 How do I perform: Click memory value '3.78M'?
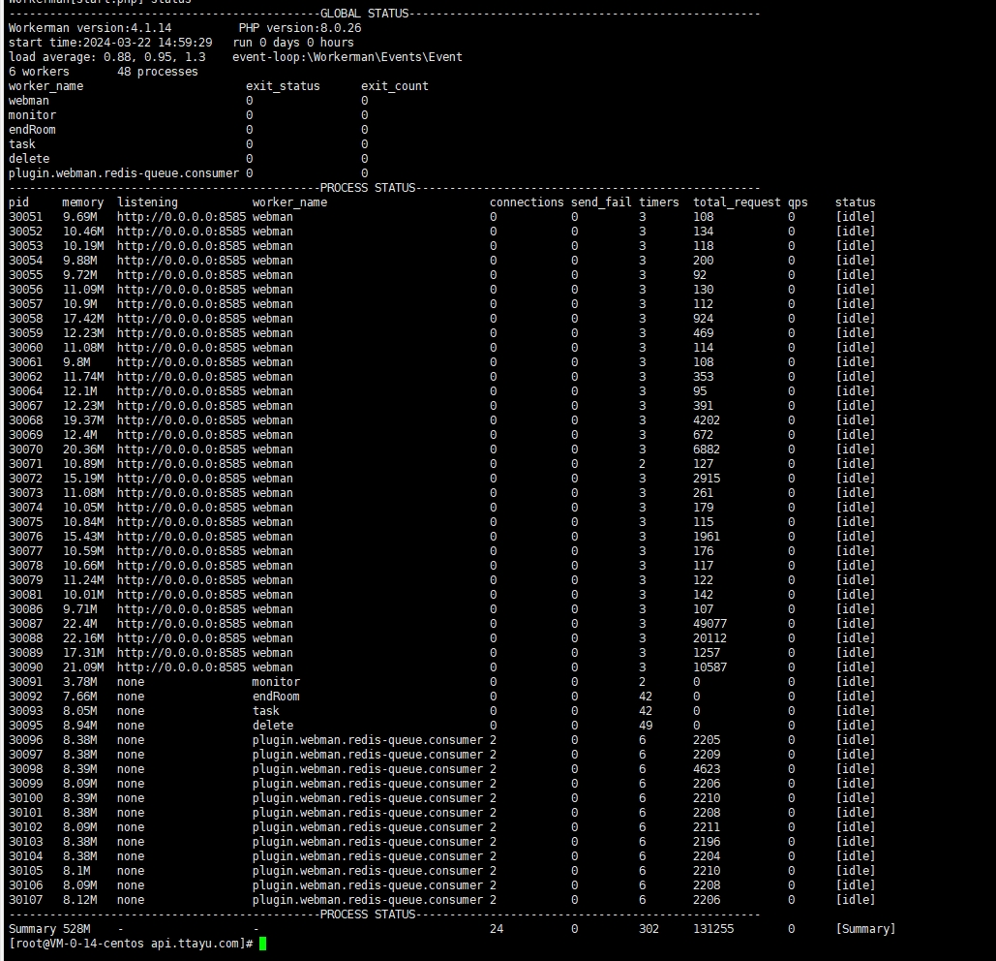(79, 682)
